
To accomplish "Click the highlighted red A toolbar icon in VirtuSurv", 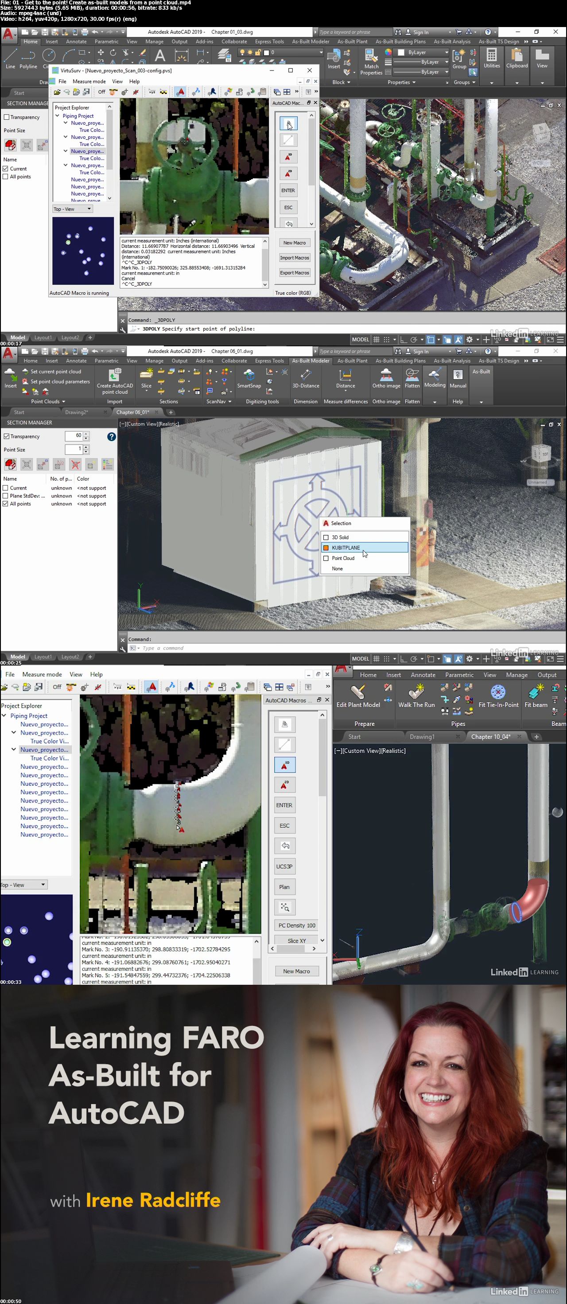I will [180, 92].
